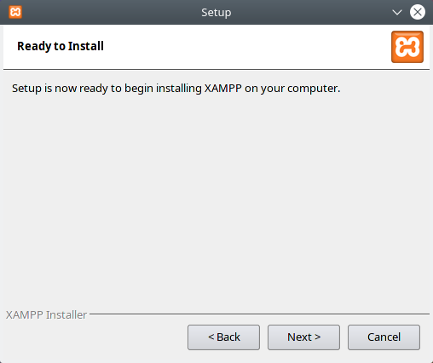Screen dimensions: 433x363
Task: Click the XAMPP Installer label
Action: 46,314
